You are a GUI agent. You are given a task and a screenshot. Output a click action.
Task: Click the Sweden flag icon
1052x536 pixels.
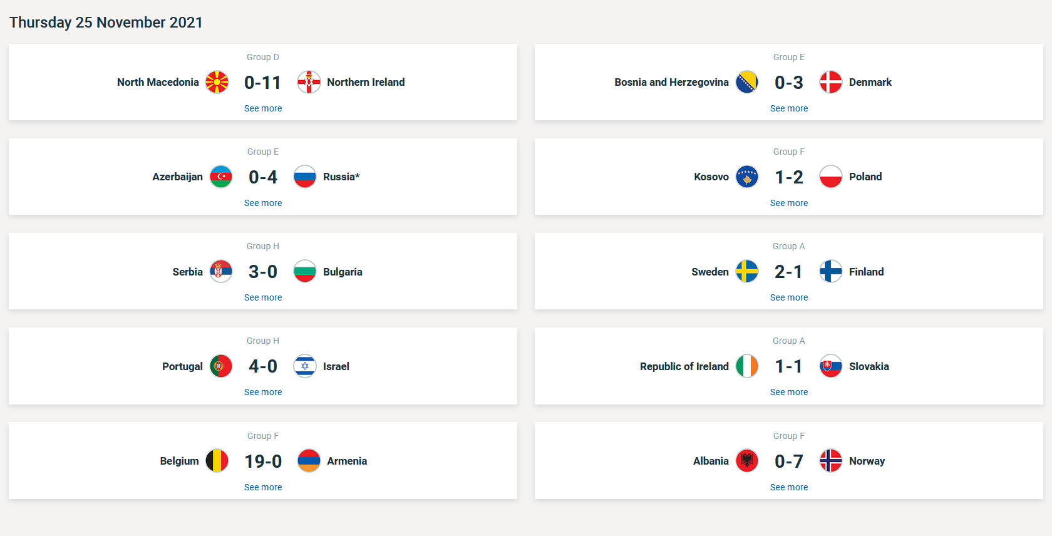[747, 272]
